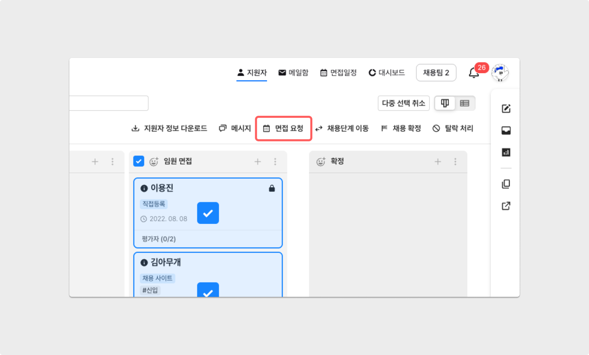Click 평가자 (0/2) on 이용진 card
This screenshot has height=355, width=589.
[159, 239]
